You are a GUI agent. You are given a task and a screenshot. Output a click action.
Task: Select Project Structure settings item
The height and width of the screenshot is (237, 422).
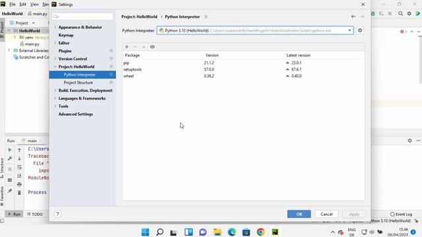click(82, 82)
